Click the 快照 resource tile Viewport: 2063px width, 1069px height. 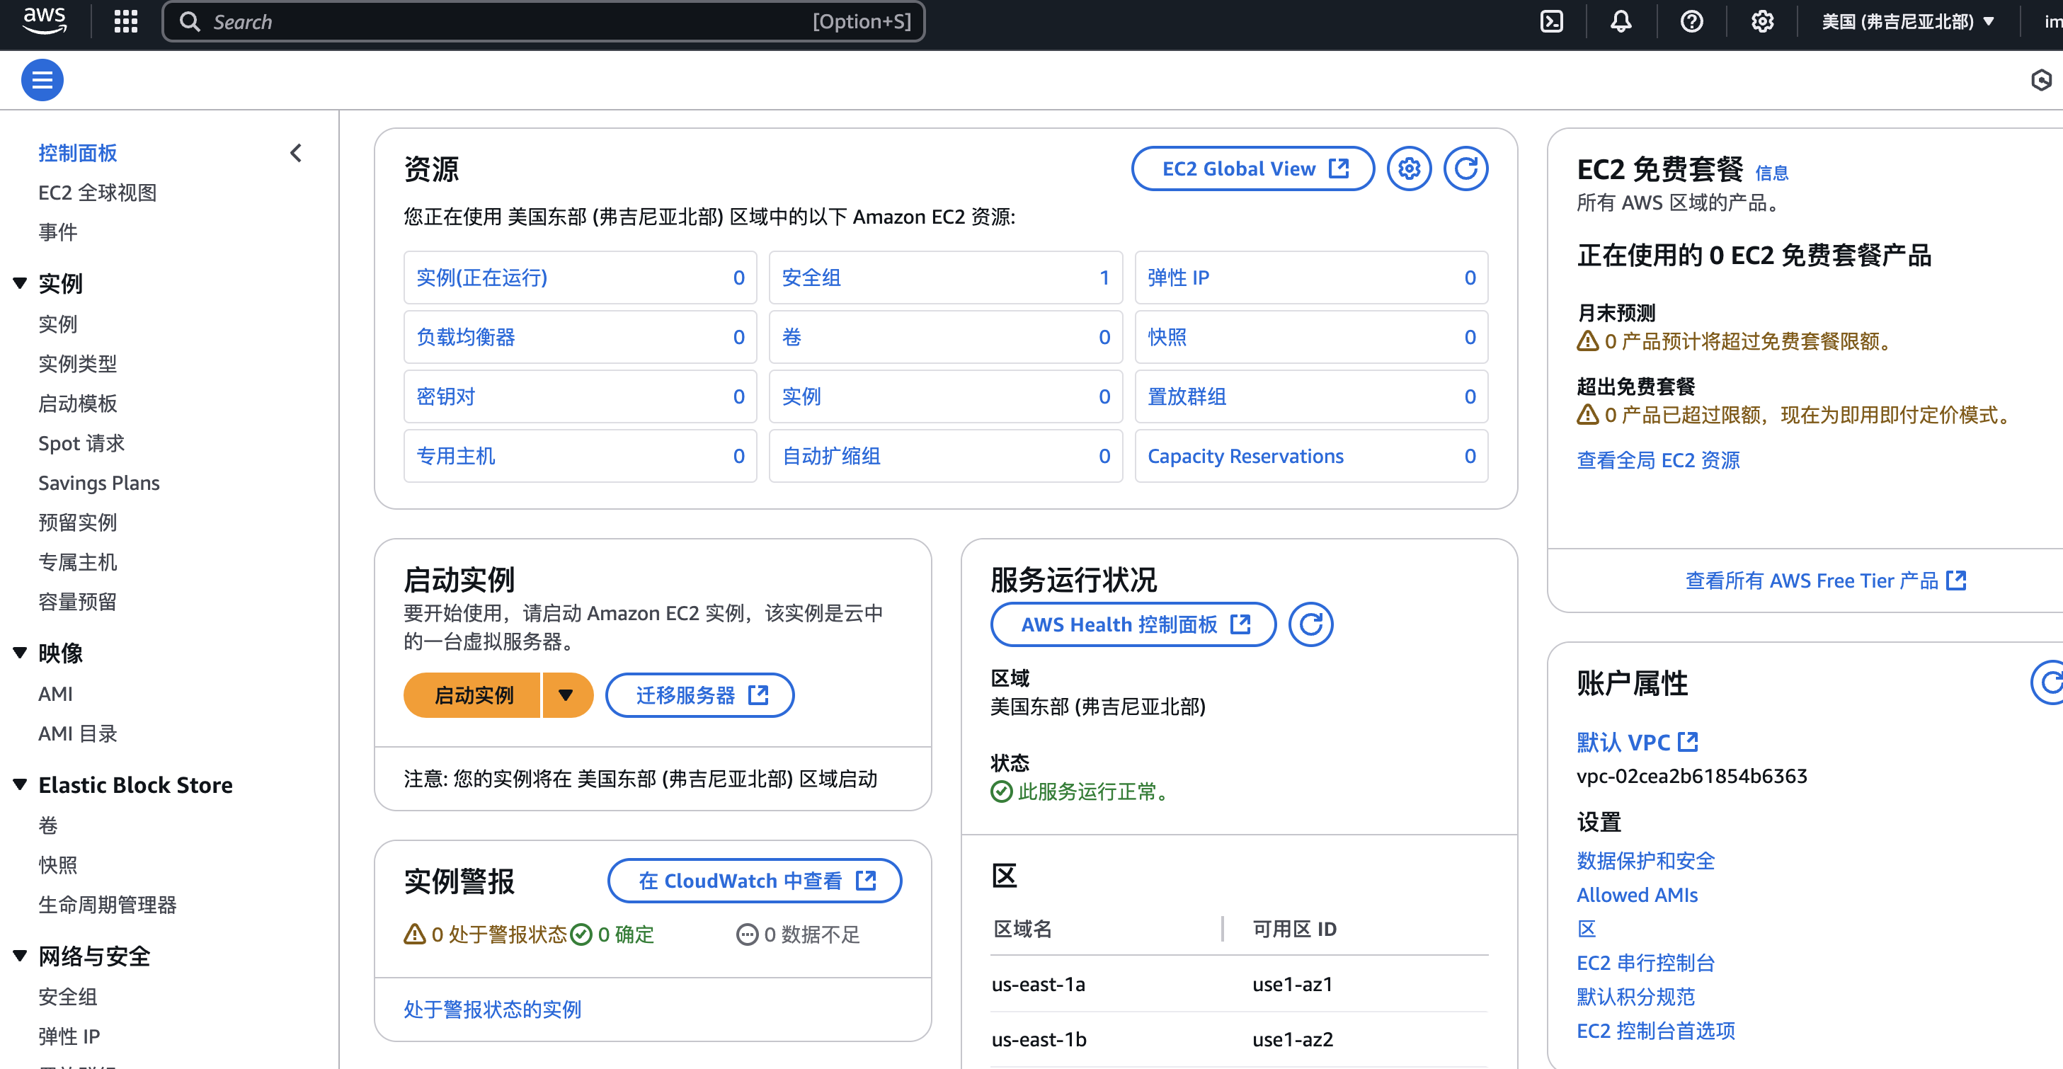point(1311,337)
